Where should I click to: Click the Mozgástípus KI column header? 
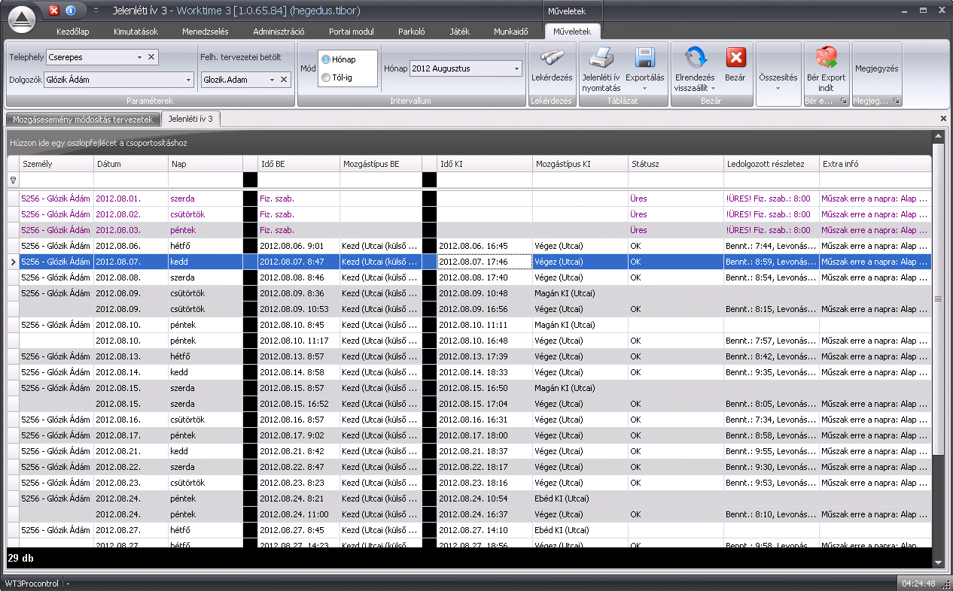click(x=580, y=164)
